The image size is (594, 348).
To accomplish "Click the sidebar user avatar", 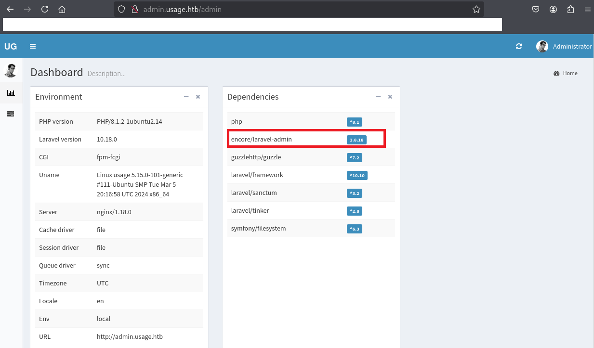I will point(11,71).
